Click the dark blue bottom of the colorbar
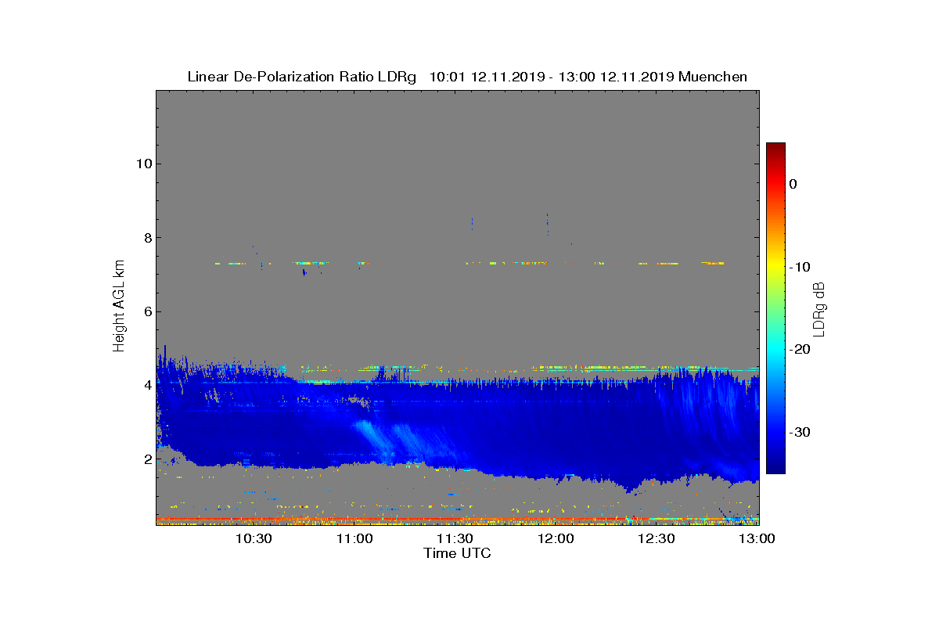The image size is (939, 626). pos(775,466)
